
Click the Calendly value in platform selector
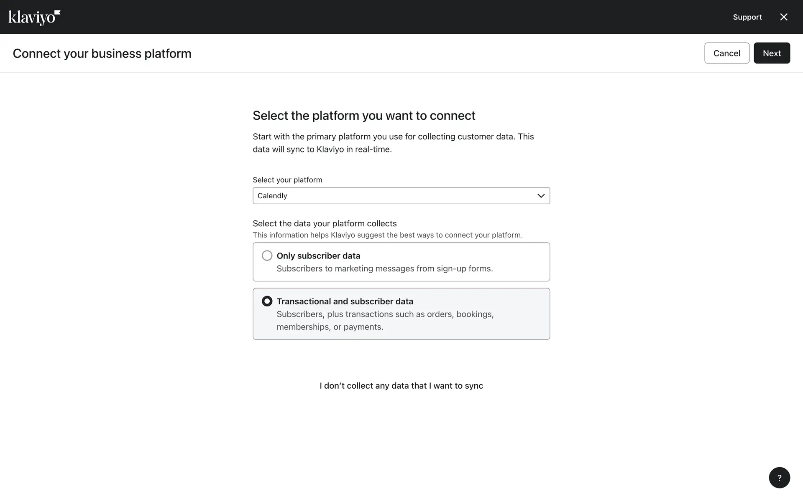272,196
